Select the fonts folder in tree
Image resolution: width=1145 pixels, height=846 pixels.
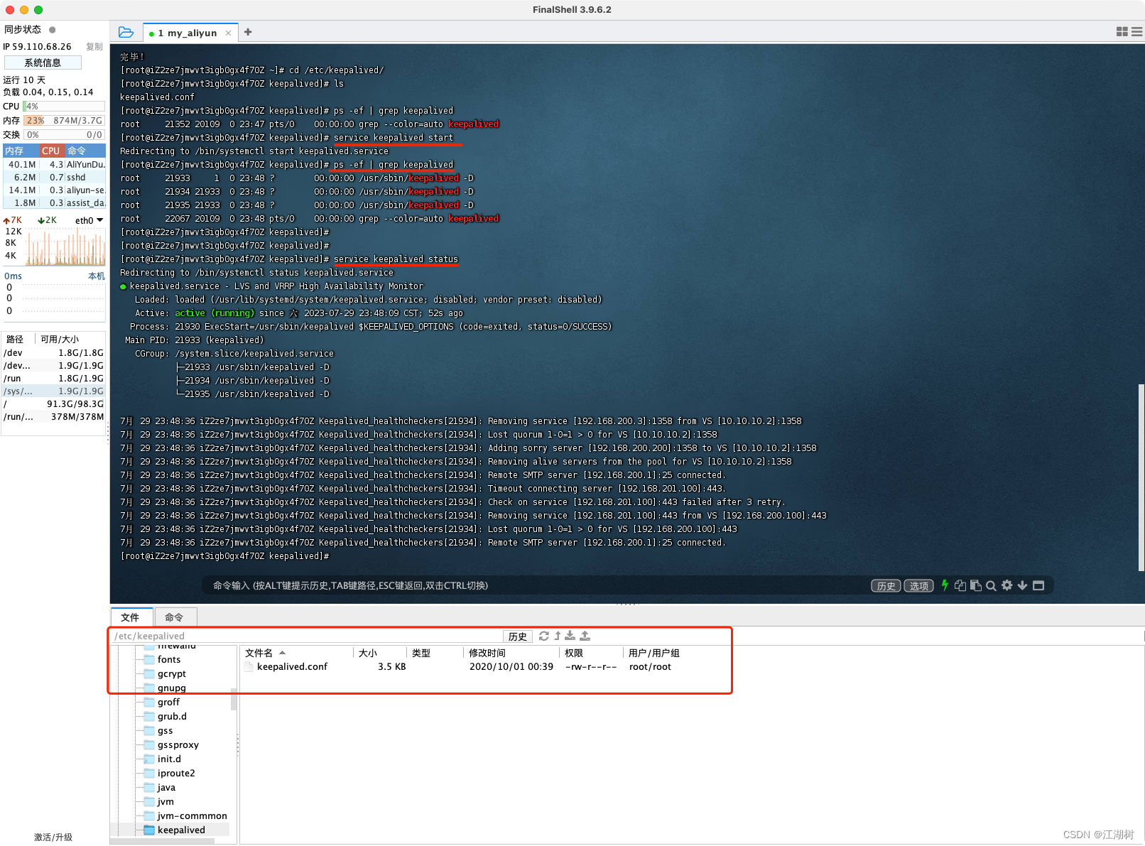coord(169,659)
